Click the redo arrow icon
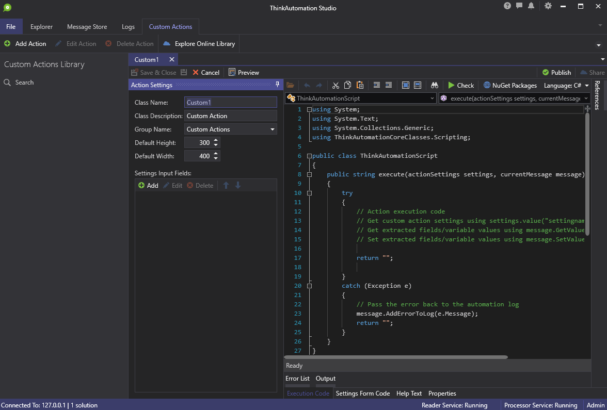Image resolution: width=607 pixels, height=410 pixels. [319, 86]
